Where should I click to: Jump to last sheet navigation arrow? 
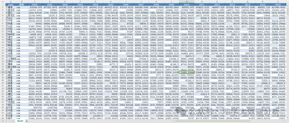tap(13, 121)
